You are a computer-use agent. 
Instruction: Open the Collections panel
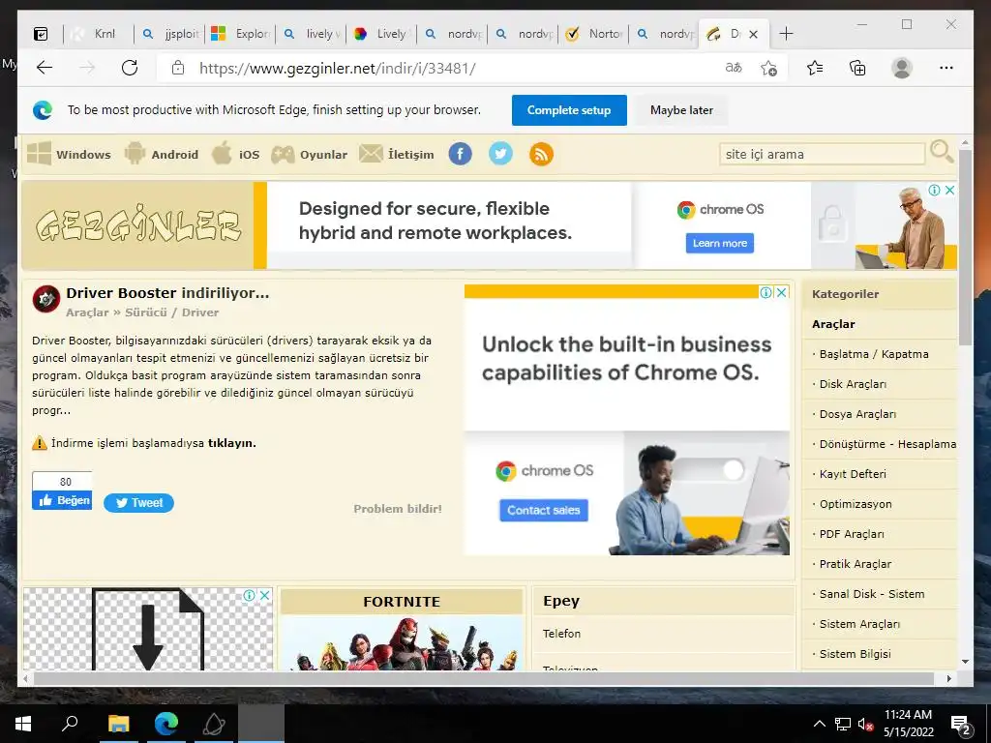(857, 68)
